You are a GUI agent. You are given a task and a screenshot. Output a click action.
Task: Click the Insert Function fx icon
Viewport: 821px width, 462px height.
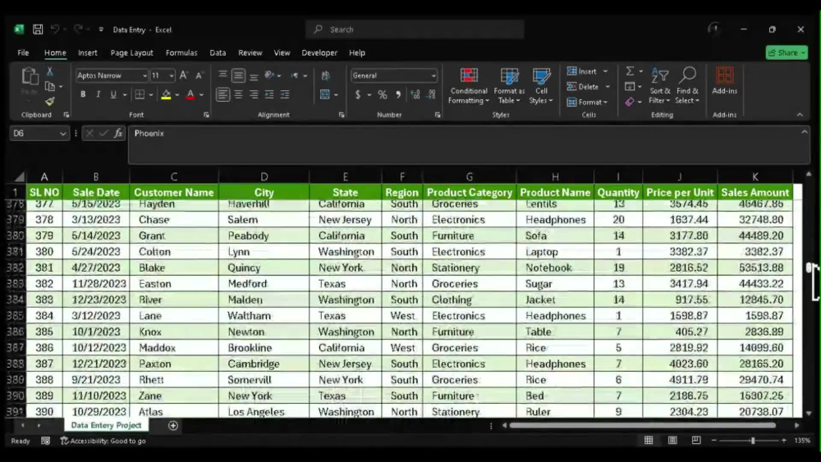tap(118, 134)
